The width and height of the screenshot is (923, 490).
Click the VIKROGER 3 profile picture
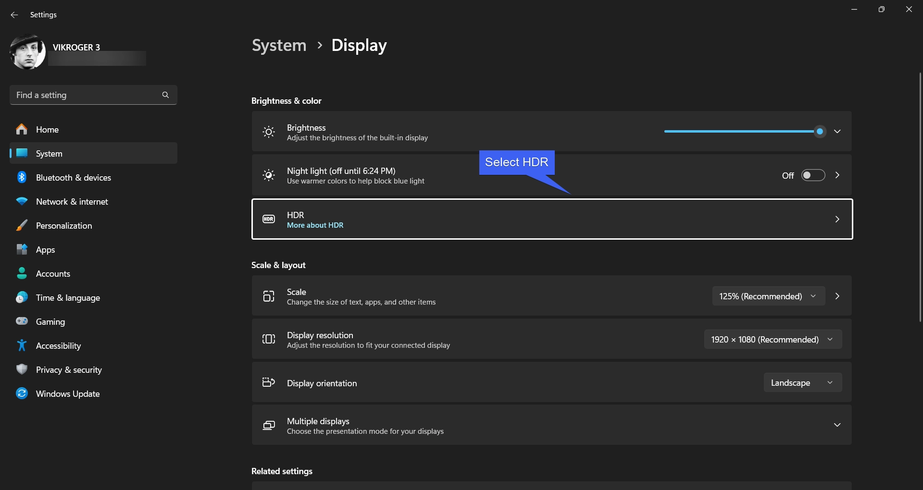(27, 52)
